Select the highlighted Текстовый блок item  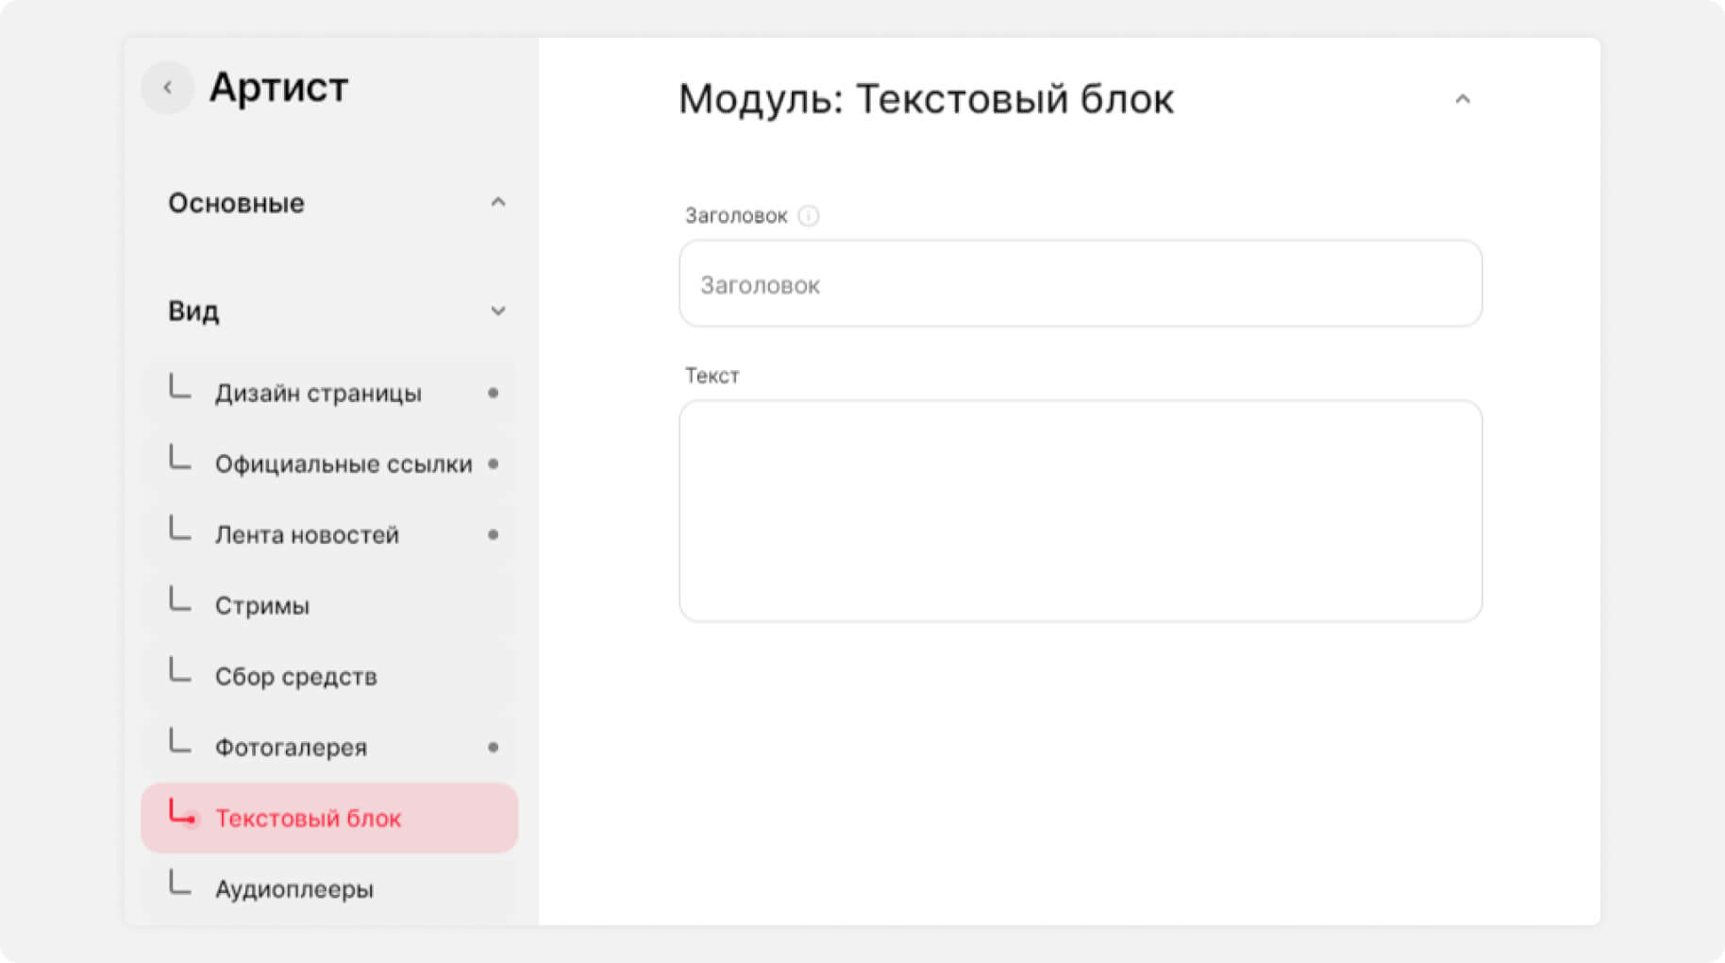pyautogui.click(x=309, y=819)
